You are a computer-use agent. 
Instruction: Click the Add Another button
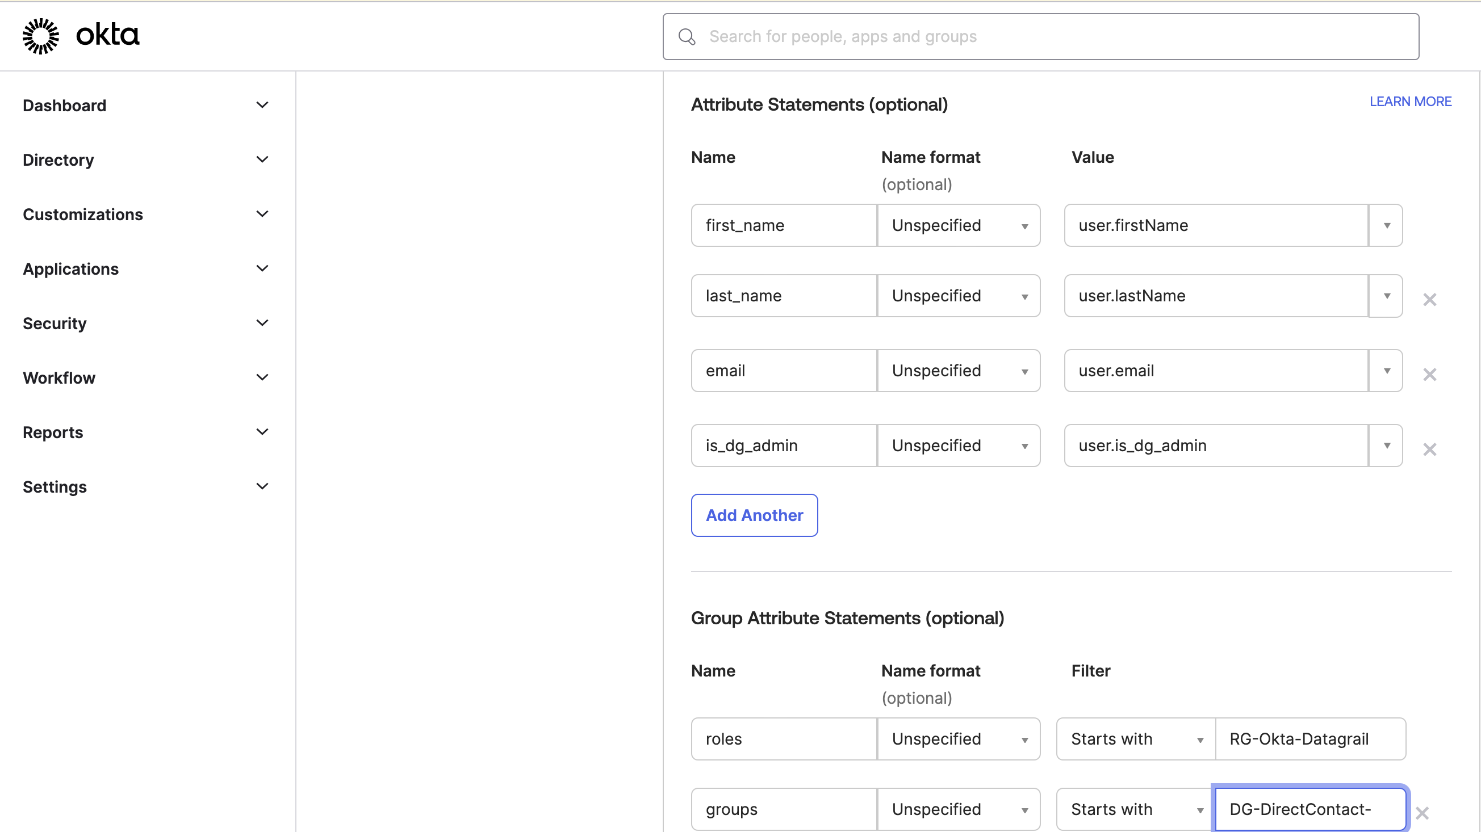click(755, 515)
